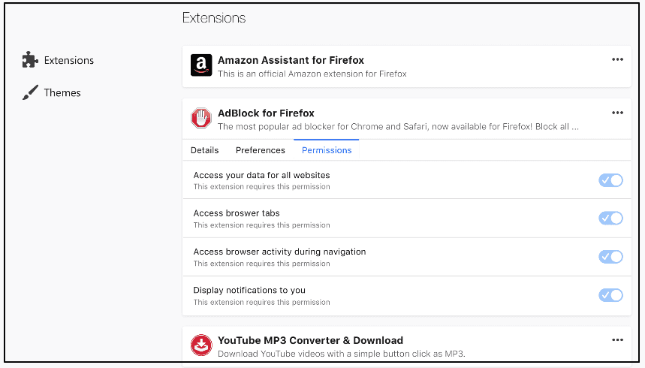Click the Themes paintbrush icon
The width and height of the screenshot is (645, 368).
(x=30, y=92)
